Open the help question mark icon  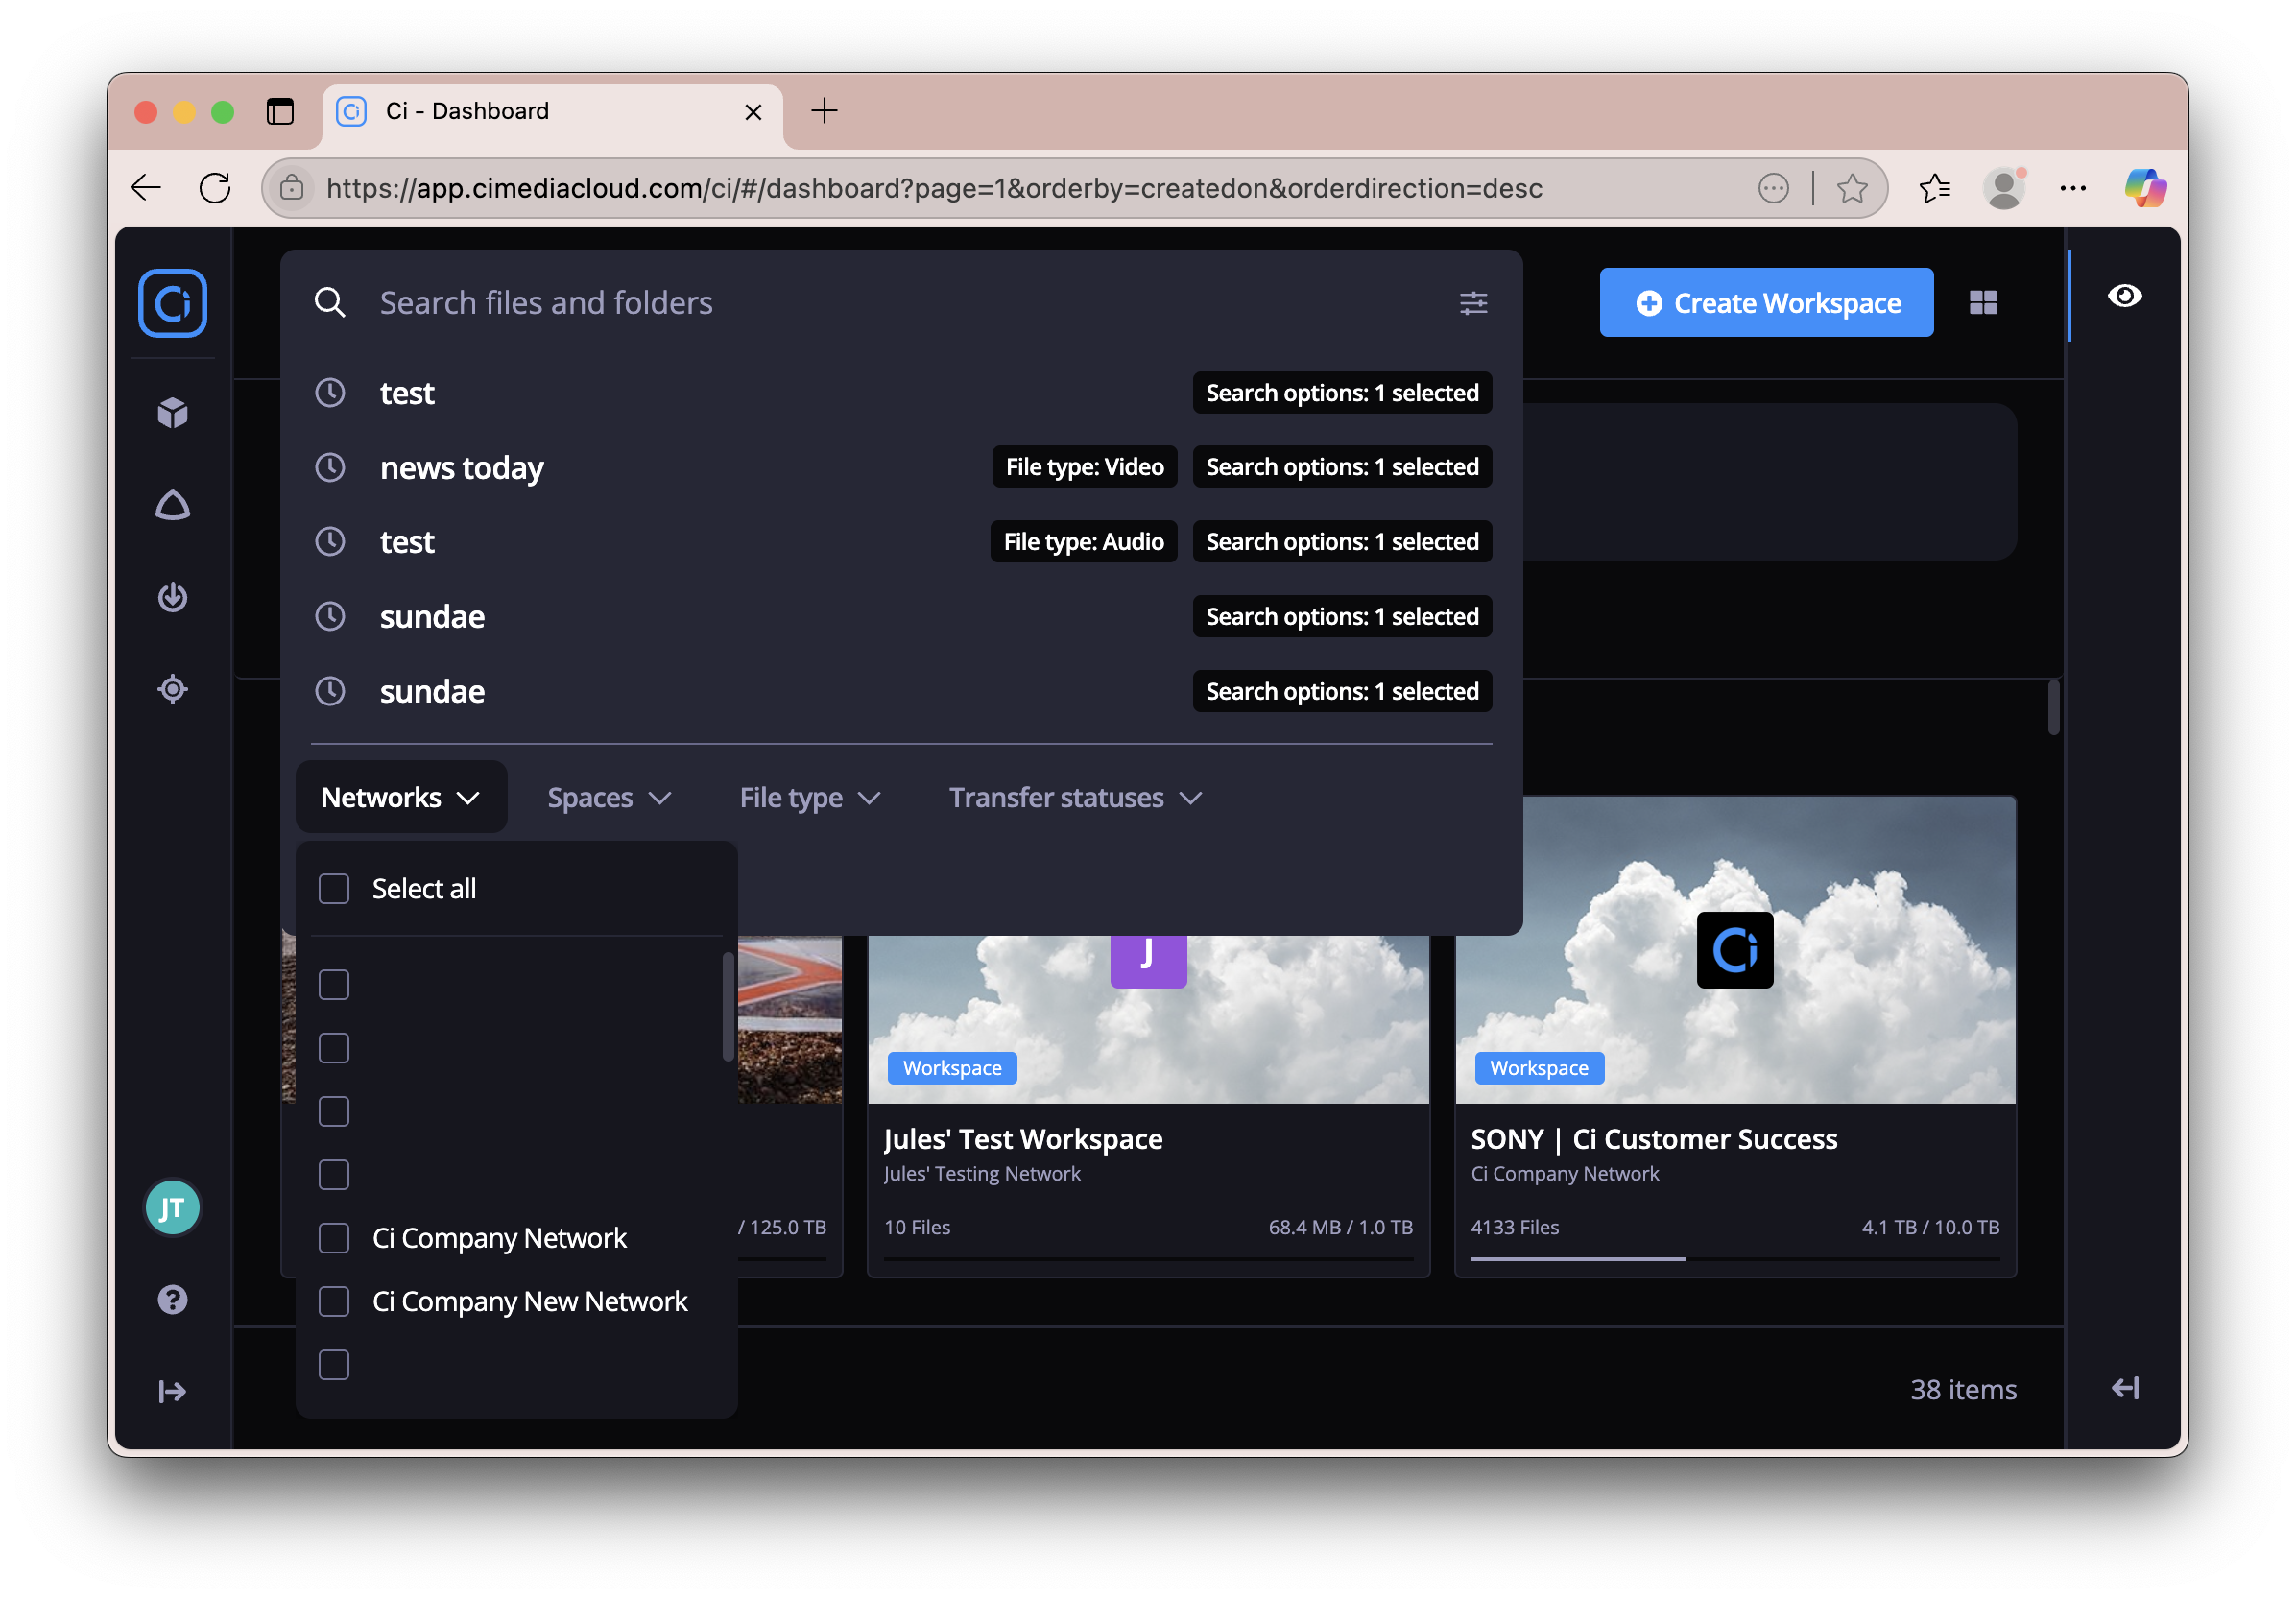pyautogui.click(x=172, y=1299)
